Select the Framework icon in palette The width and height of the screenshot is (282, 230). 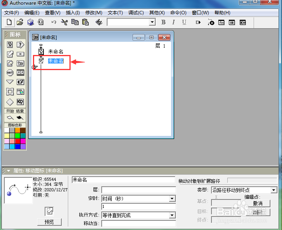pos(10,91)
